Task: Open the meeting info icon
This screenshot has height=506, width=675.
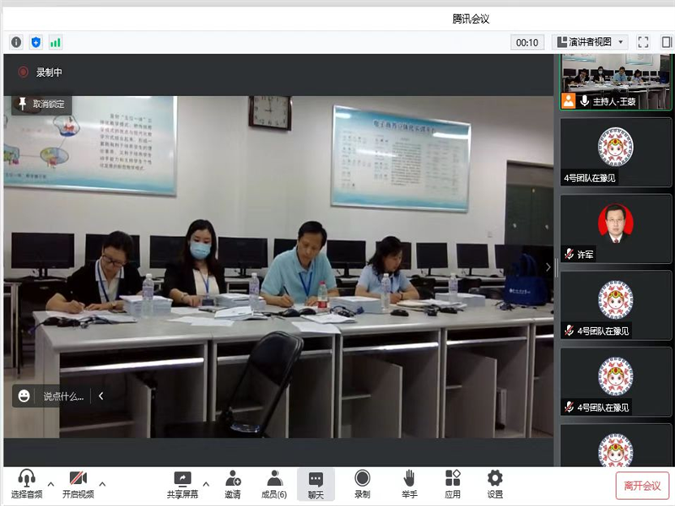Action: tap(16, 42)
